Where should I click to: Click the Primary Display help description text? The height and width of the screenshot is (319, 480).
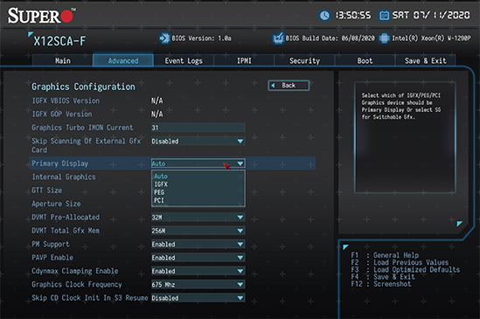(x=401, y=107)
